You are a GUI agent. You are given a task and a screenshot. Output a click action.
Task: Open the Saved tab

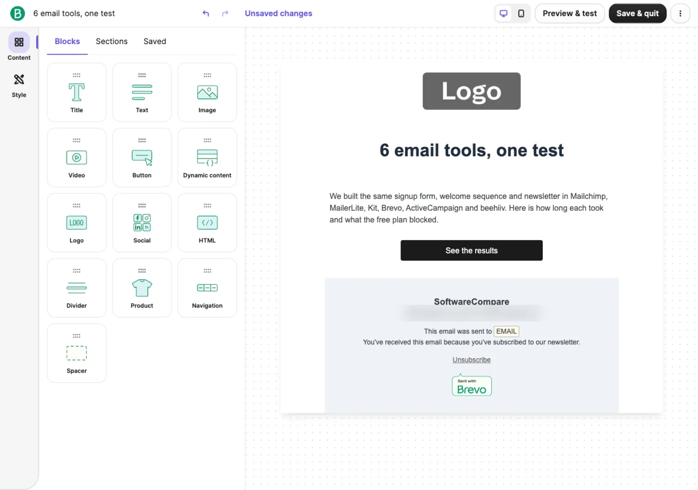pyautogui.click(x=155, y=41)
